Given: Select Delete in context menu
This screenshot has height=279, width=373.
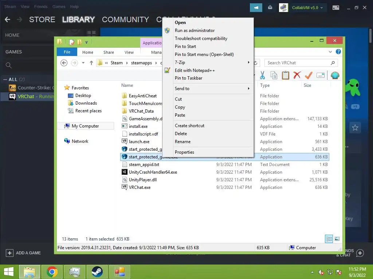Looking at the screenshot, I should (x=181, y=134).
